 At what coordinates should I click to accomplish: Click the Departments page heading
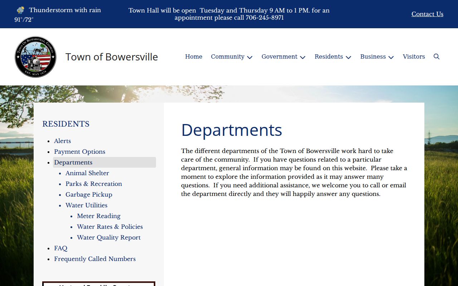point(232,130)
